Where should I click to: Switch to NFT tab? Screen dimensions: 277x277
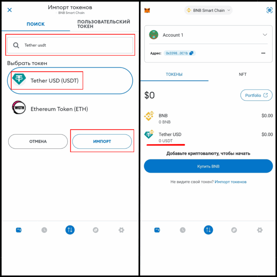click(242, 74)
